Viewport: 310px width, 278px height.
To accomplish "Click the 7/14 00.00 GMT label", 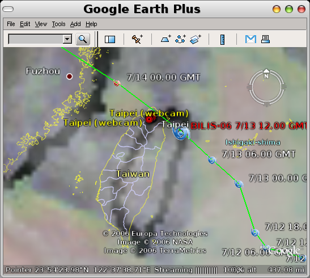I will [x=164, y=77].
